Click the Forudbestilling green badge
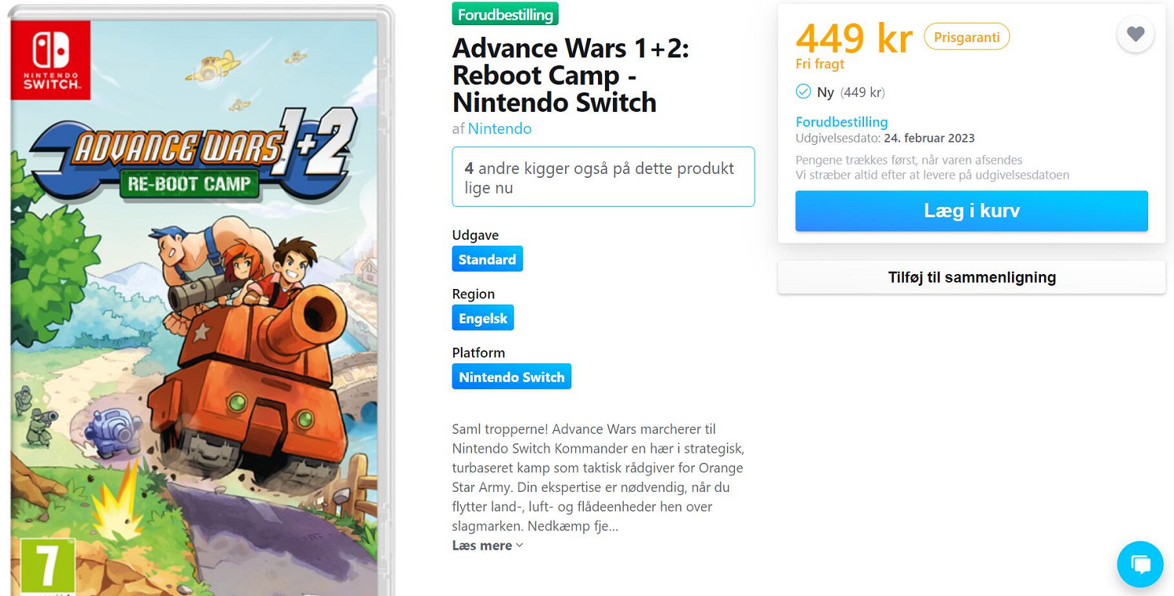1174x596 pixels. 505,14
